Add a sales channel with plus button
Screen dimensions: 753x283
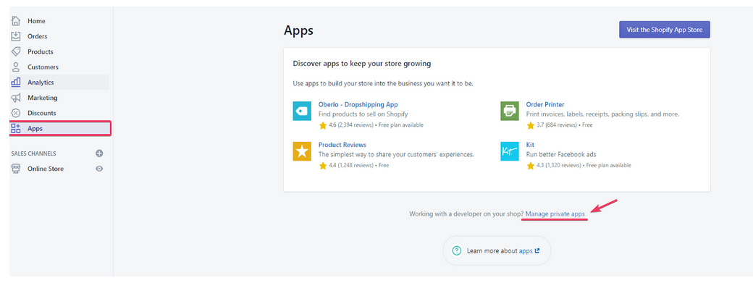tap(99, 153)
